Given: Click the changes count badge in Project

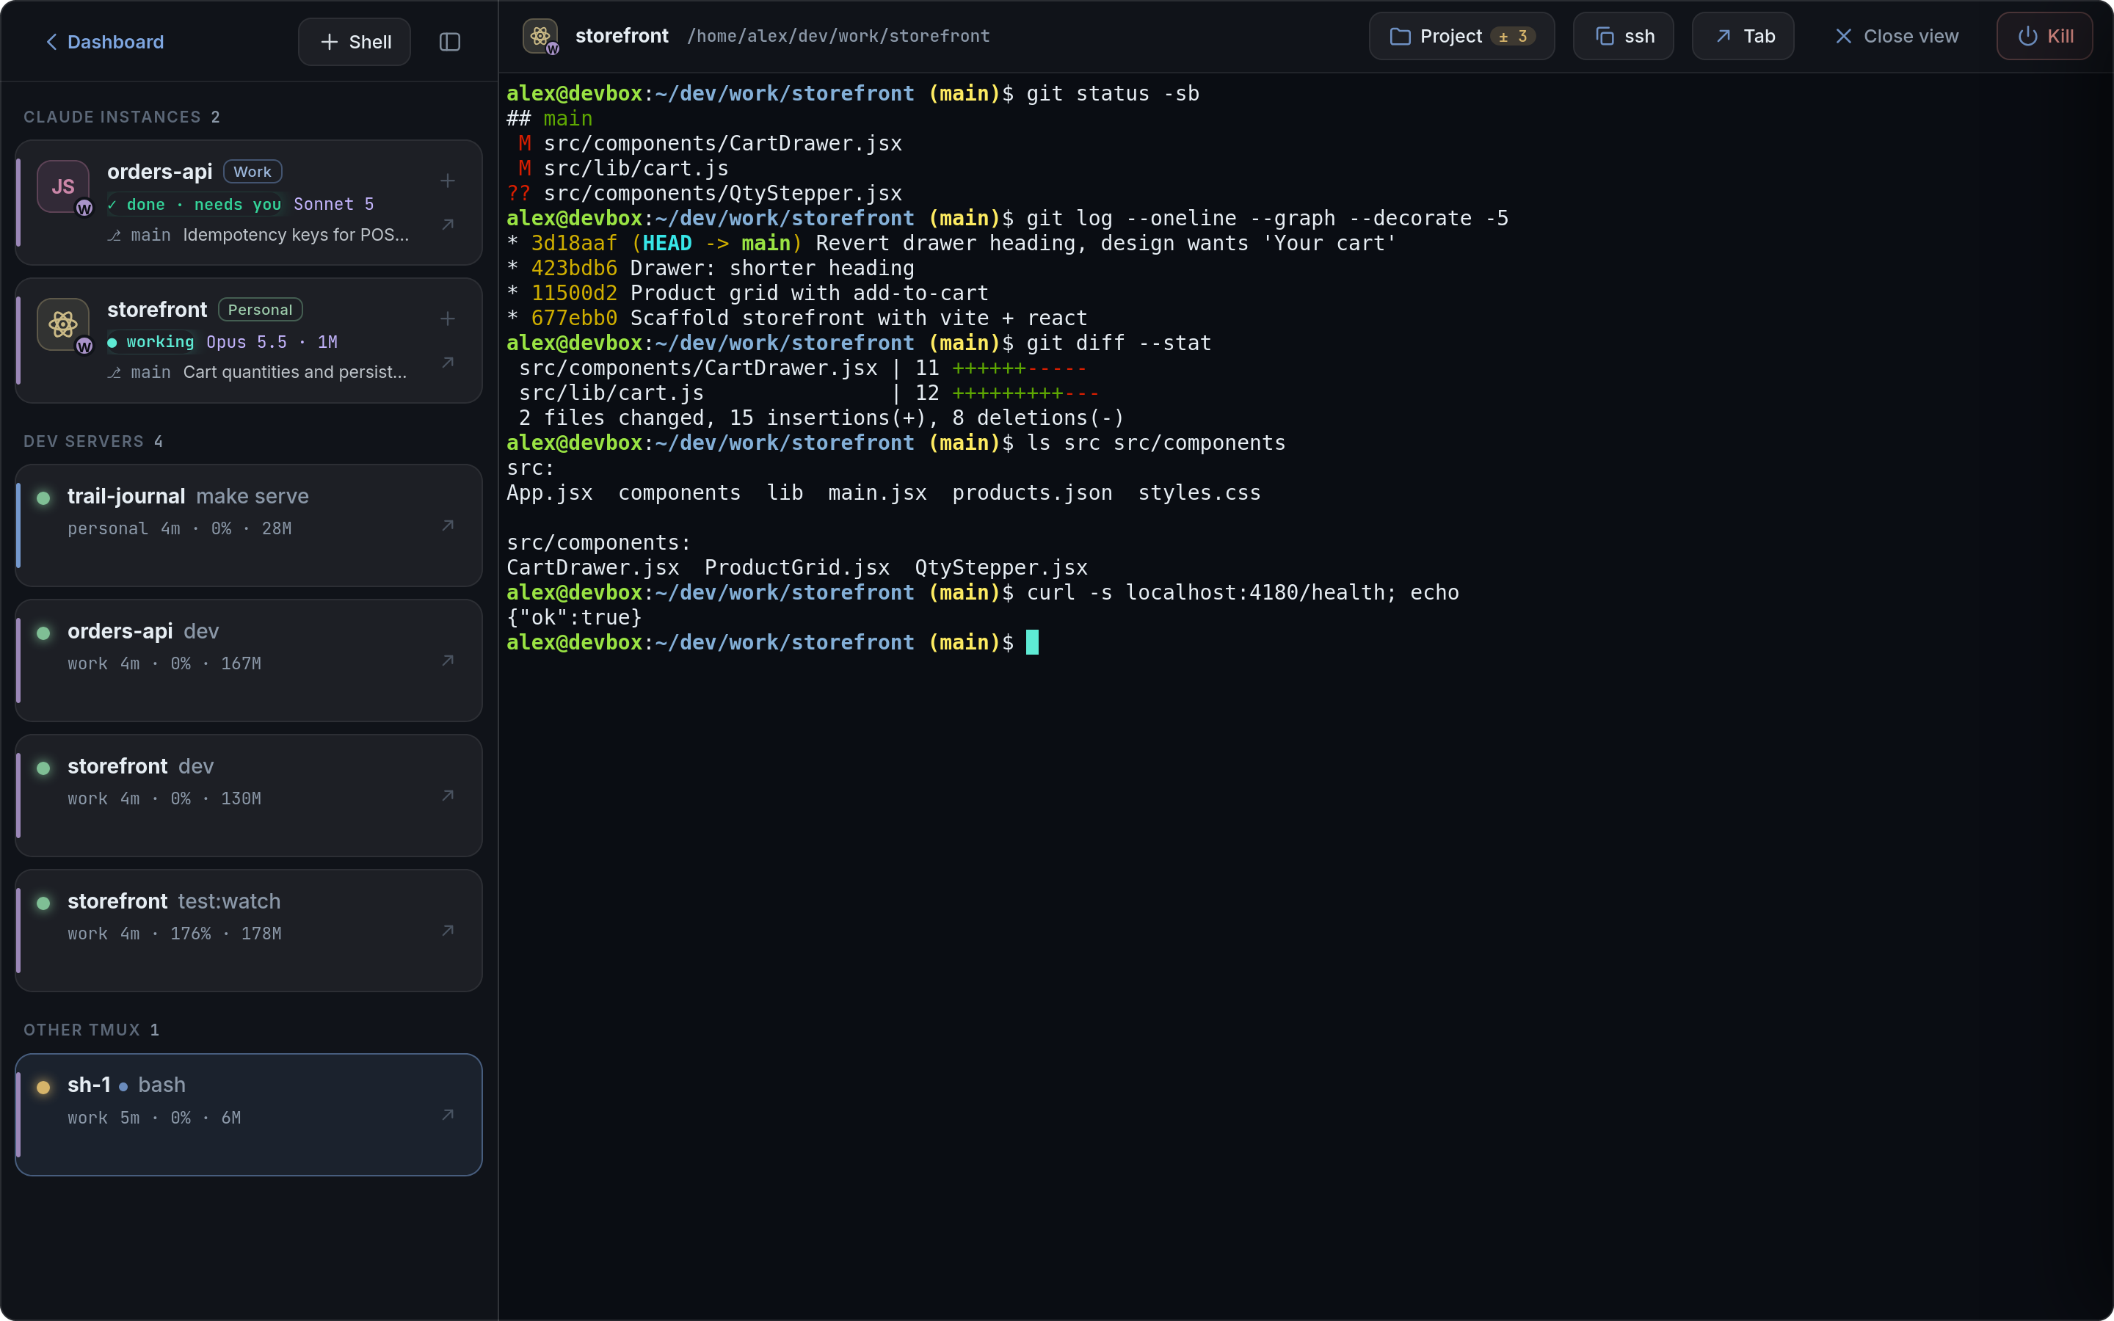Looking at the screenshot, I should [1513, 37].
